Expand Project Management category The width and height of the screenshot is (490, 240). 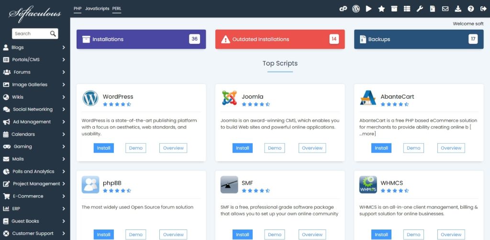[x=33, y=184]
